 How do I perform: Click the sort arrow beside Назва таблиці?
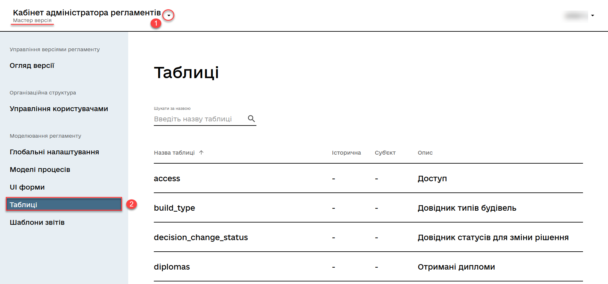[201, 152]
